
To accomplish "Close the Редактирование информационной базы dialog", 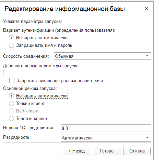I will (x=146, y=9).
